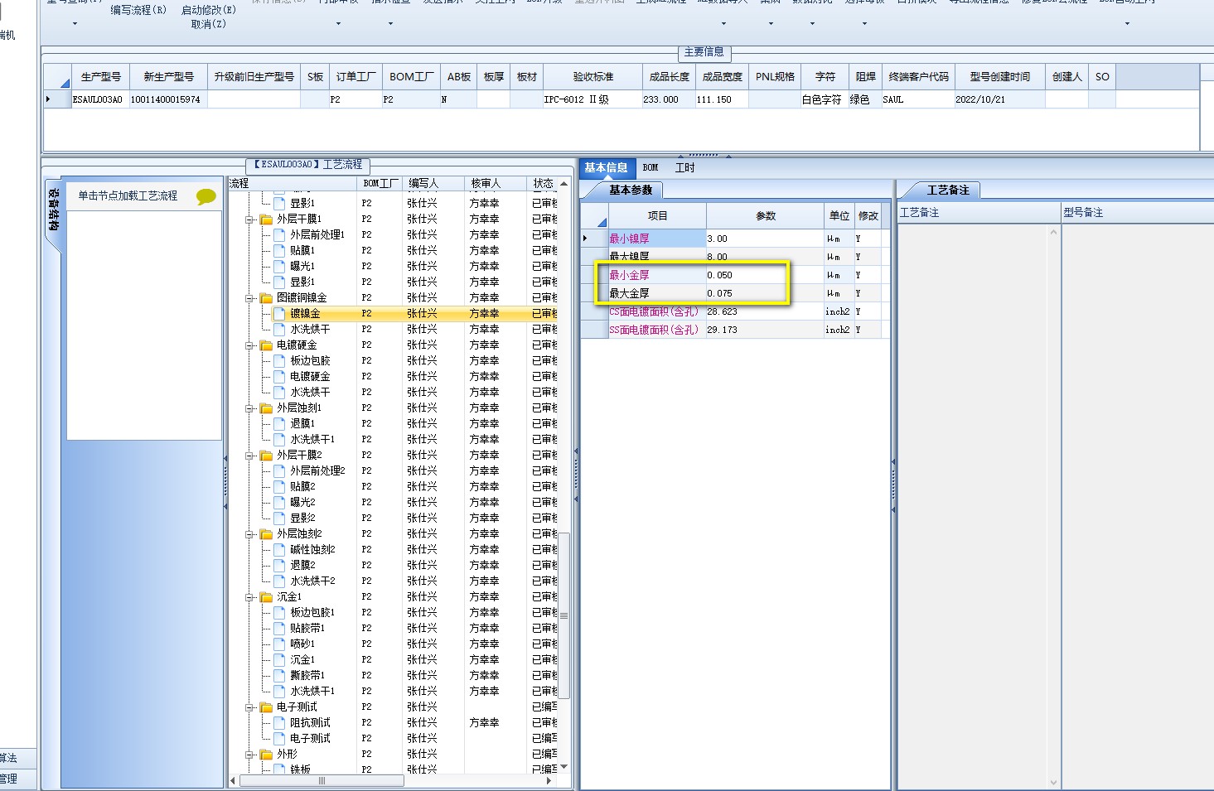
Task: Click the 启动修改(E) button
Action: pyautogui.click(x=209, y=11)
